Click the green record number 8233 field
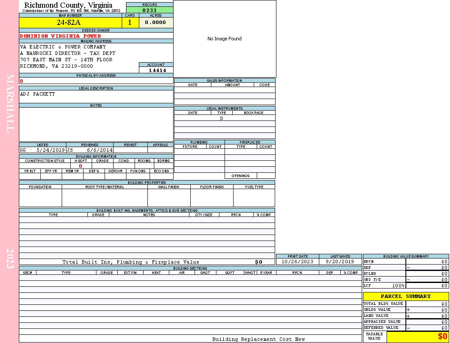Viewport: 450px width, 343px height. [150, 10]
